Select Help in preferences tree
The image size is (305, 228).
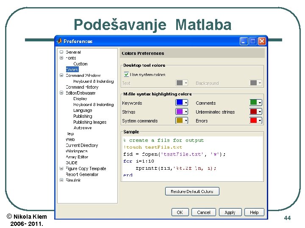coord(70,133)
